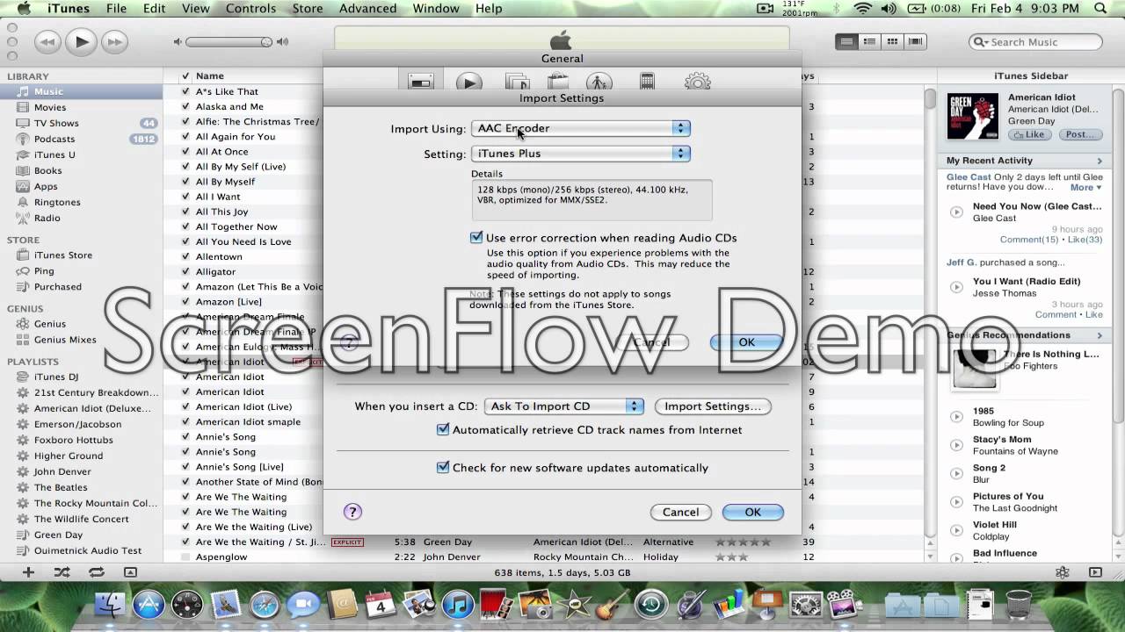Viewport: 1125px width, 632px height.
Task: Open the Advanced gear preferences tab
Action: (697, 82)
